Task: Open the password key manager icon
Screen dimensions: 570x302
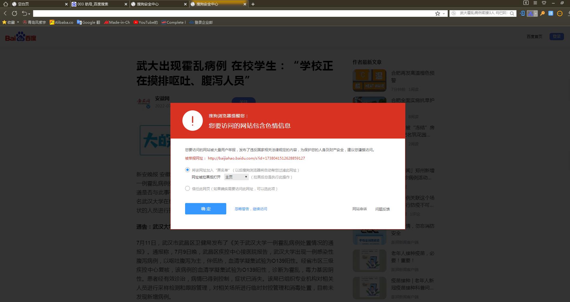Action: tap(542, 13)
